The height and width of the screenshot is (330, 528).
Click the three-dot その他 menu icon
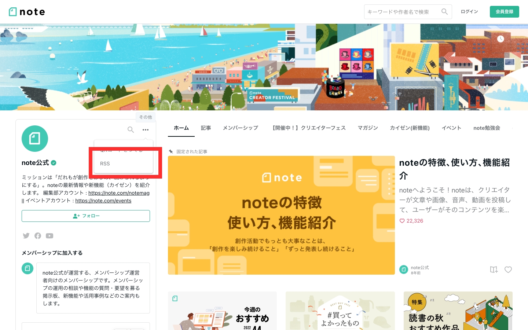[146, 130]
